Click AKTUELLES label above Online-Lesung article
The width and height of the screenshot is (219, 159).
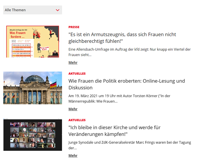coord(77,74)
